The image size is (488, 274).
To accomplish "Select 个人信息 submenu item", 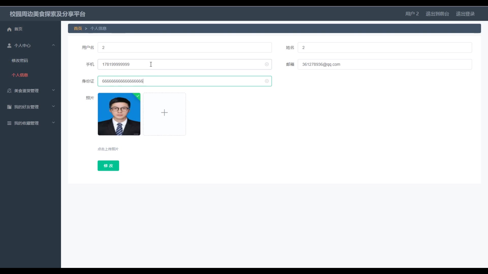I will (x=20, y=75).
